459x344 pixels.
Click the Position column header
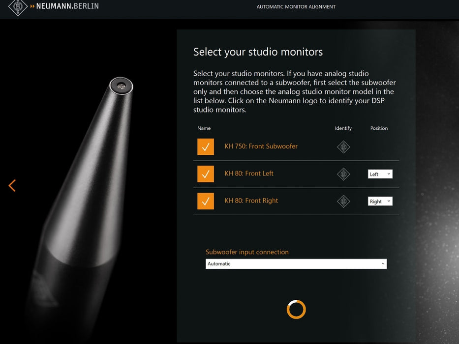(x=379, y=128)
